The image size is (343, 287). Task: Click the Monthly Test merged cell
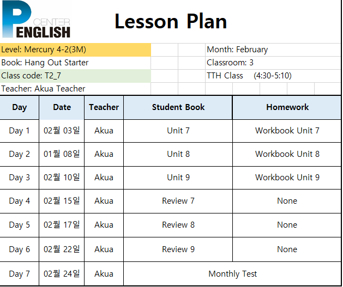[232, 274]
